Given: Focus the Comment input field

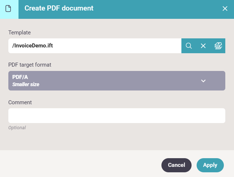Looking at the screenshot, I should coord(116,115).
